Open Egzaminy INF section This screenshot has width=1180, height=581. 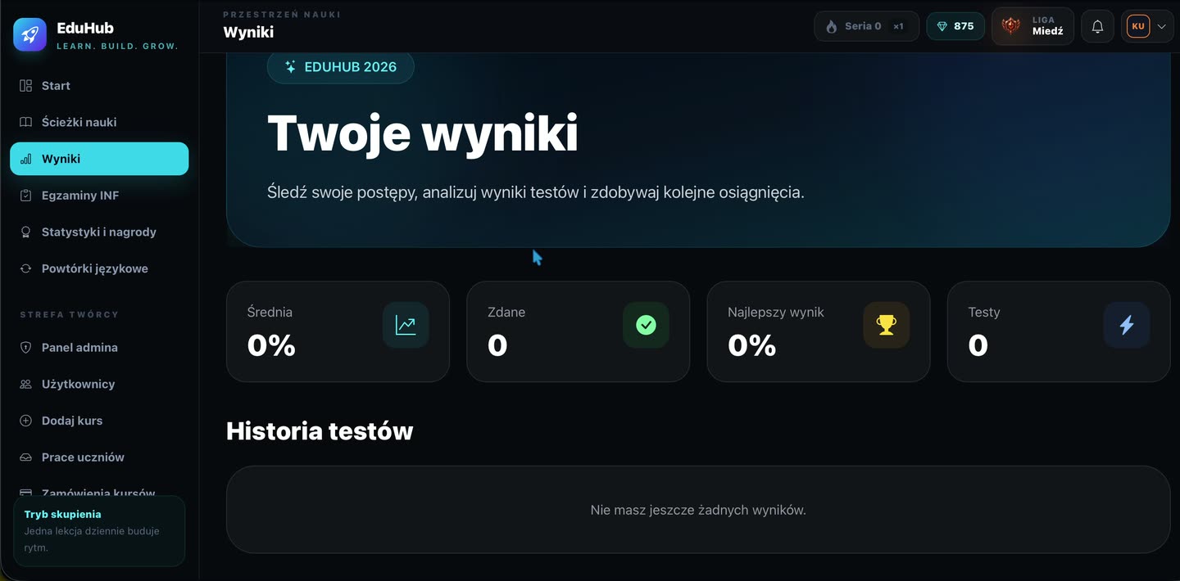[x=99, y=196]
